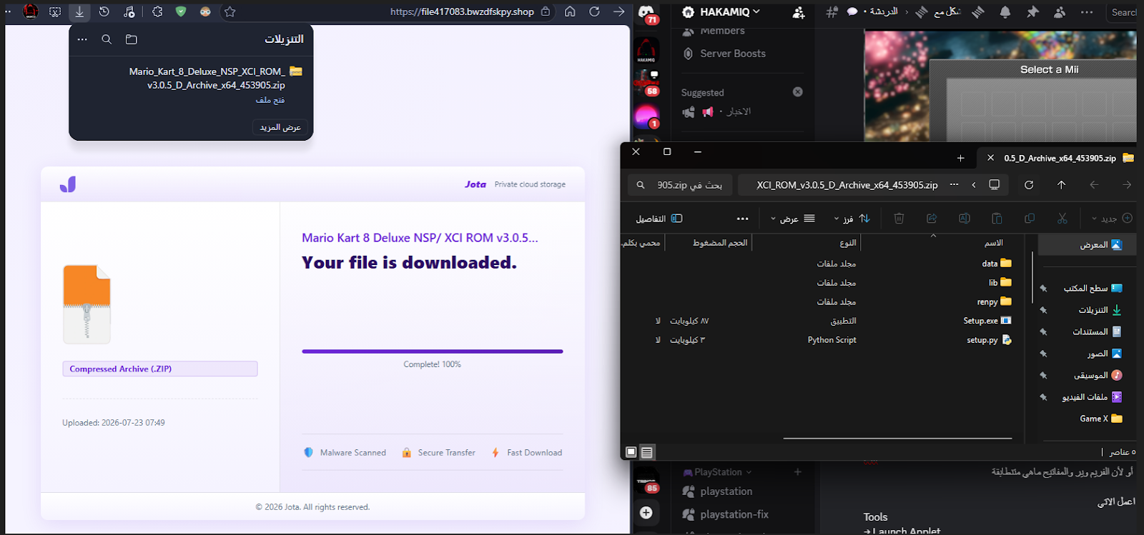Add a new tab in File Explorer

pyautogui.click(x=960, y=159)
